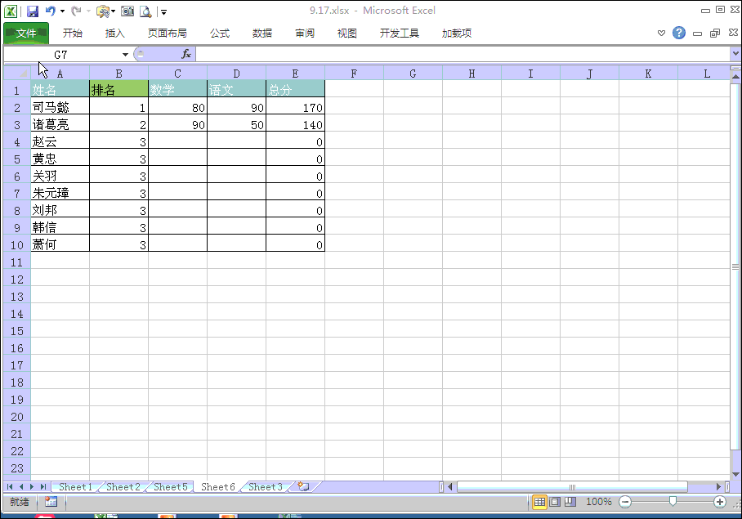Viewport: 742px width, 519px height.
Task: Click the Print Preview magnifier icon
Action: [145, 11]
